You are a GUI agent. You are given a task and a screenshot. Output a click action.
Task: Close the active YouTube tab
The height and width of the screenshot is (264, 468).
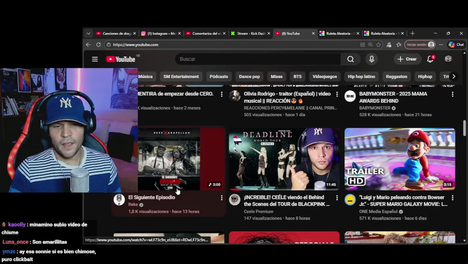313,33
